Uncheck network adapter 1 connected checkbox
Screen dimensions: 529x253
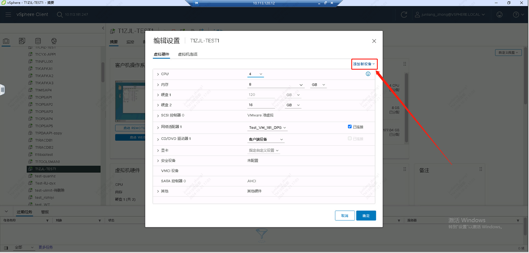tap(350, 127)
